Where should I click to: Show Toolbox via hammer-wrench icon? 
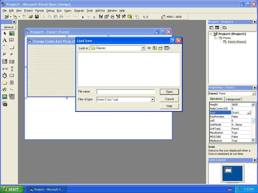124,17
